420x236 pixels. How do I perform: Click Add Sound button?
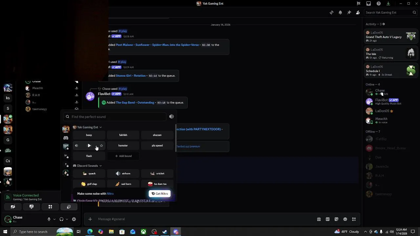pos(123,156)
